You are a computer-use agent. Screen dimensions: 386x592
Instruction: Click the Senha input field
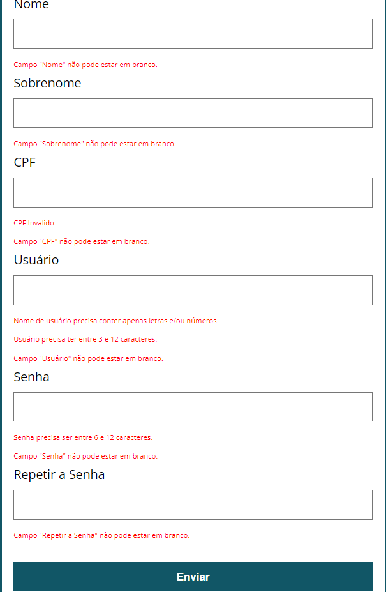(x=193, y=407)
